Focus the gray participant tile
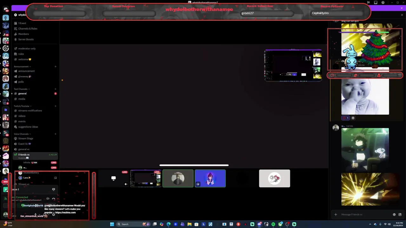Screen dimensions: 406x228 pyautogui.click(x=274, y=179)
